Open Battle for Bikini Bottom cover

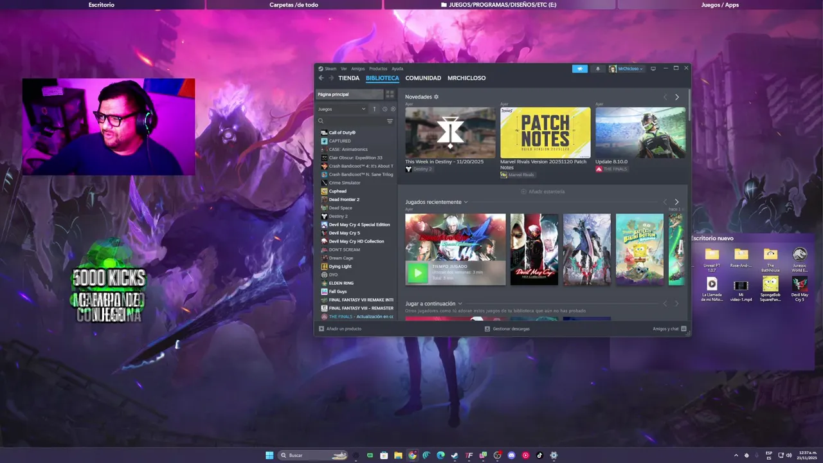pos(640,250)
